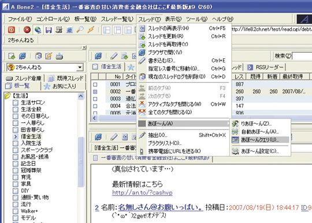Select the second pane layout icon
Screen dimensions: 312x223
click(117, 30)
